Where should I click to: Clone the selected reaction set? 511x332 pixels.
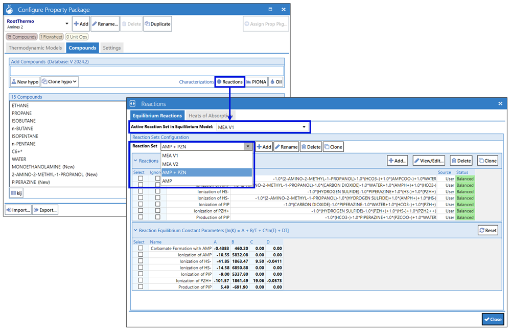click(x=333, y=147)
